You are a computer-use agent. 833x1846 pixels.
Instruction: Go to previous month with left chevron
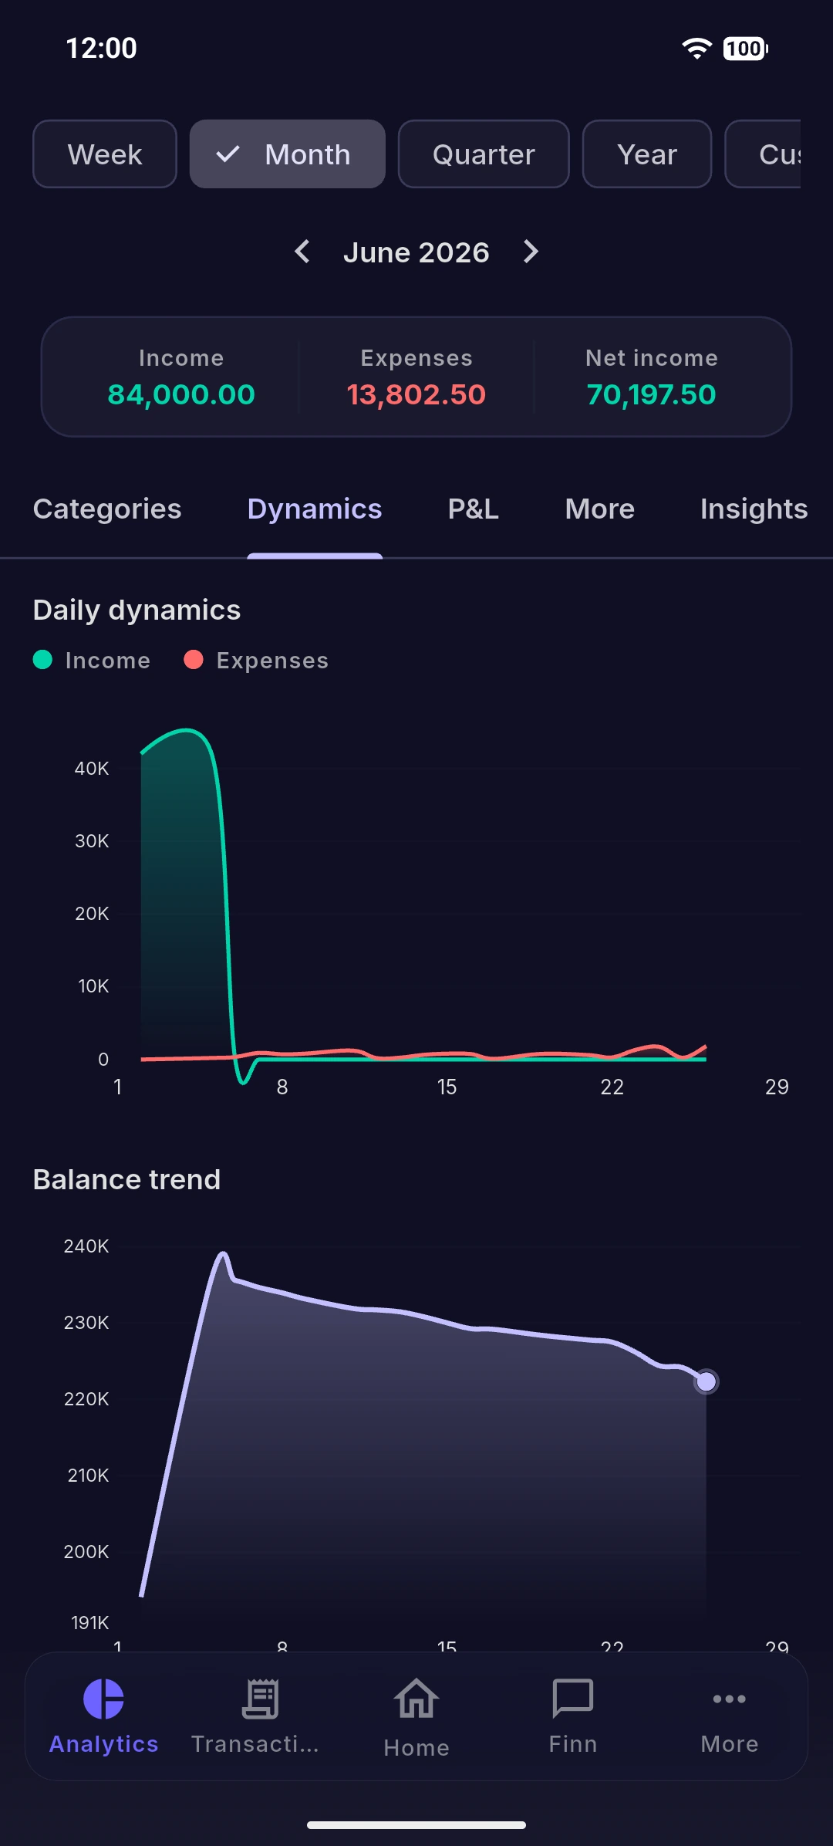click(302, 252)
